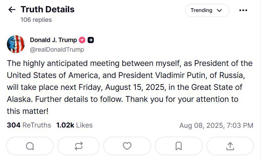Image resolution: width=268 pixels, height=161 pixels.
Task: Click the pink verified checkmark badge
Action: pyautogui.click(x=82, y=40)
